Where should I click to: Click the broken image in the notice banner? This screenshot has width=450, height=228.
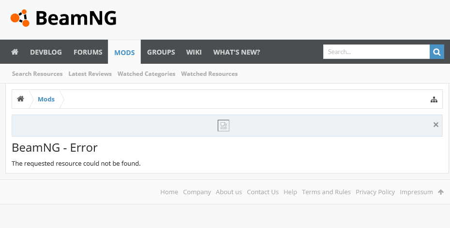[224, 126]
